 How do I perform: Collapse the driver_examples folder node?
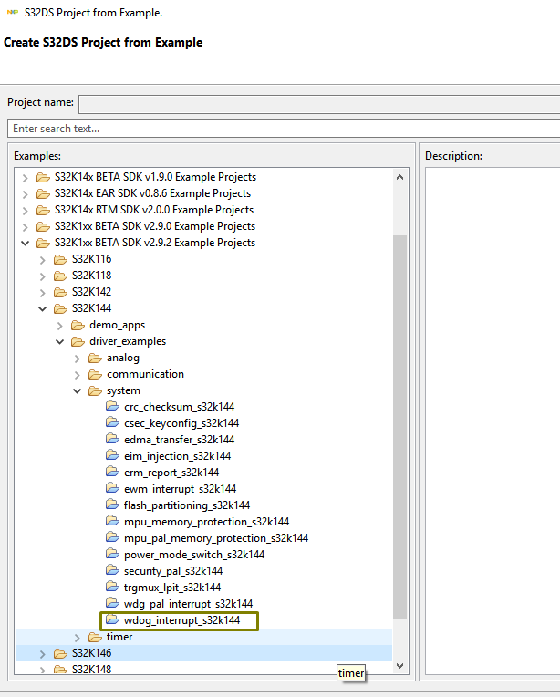(60, 342)
